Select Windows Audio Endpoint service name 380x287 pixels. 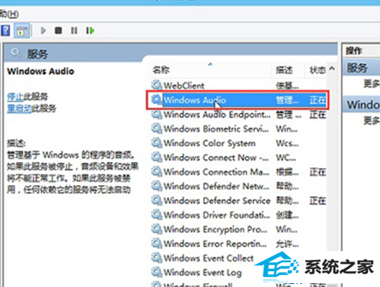(217, 115)
